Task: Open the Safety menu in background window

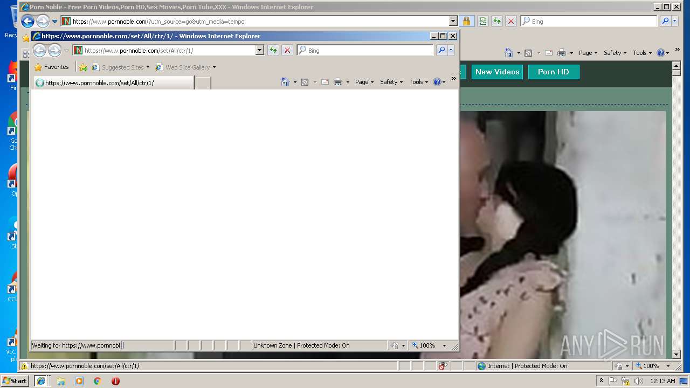Action: pos(615,53)
